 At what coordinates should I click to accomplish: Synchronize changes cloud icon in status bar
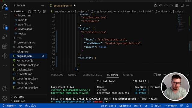[20, 106]
